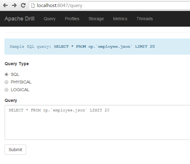Screen dimensions: 190x164
Task: Open the Apache Drill home link
Action: tap(19, 19)
